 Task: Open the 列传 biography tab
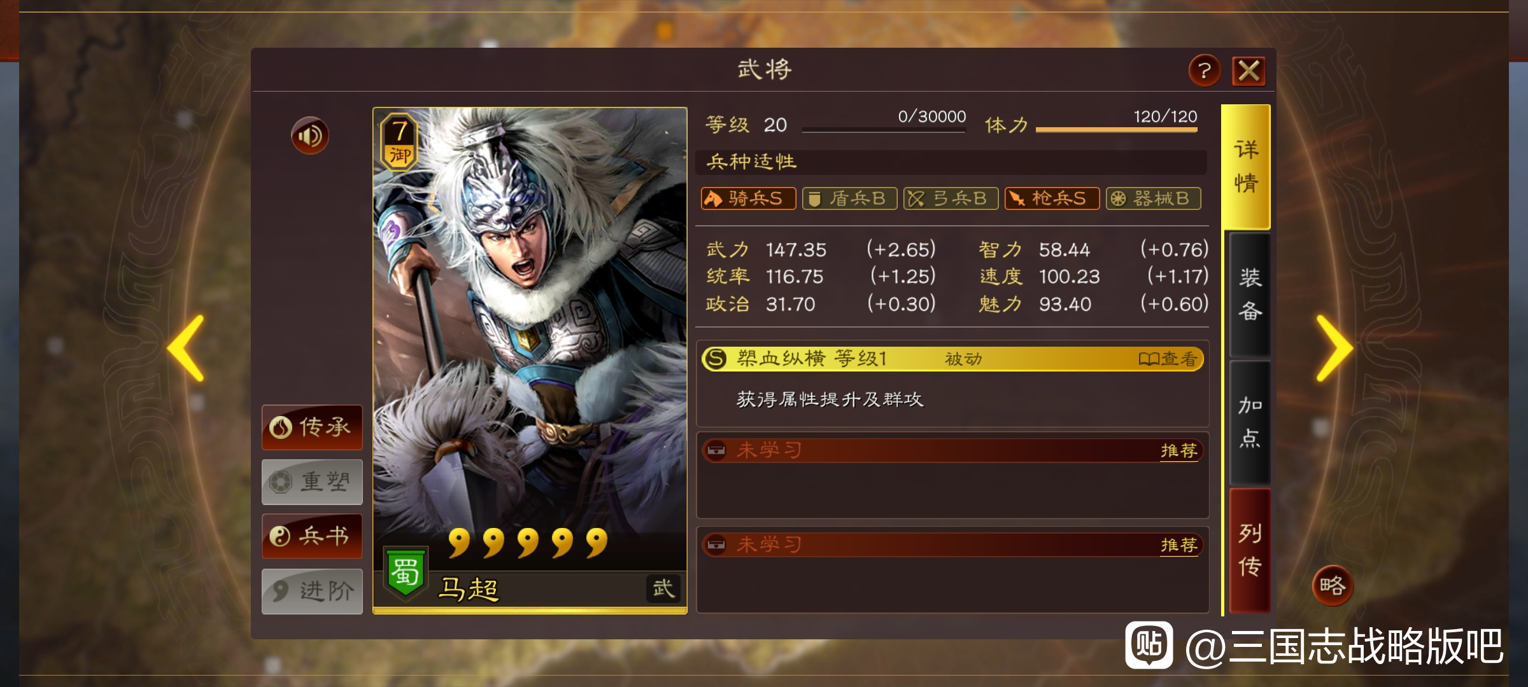1250,550
